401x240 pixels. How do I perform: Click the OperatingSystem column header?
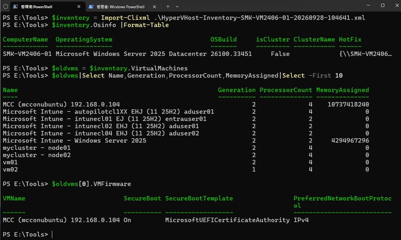point(84,40)
